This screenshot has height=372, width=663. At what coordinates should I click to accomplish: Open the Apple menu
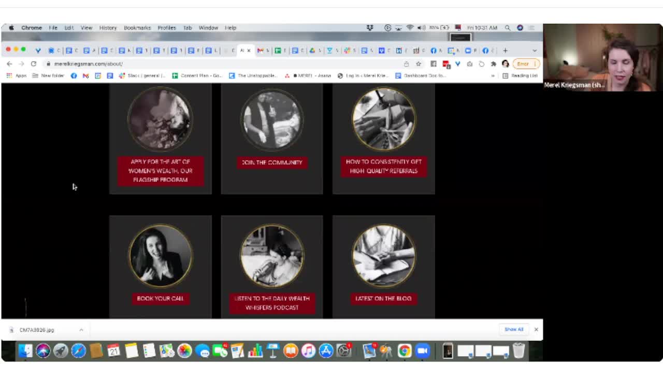[11, 28]
